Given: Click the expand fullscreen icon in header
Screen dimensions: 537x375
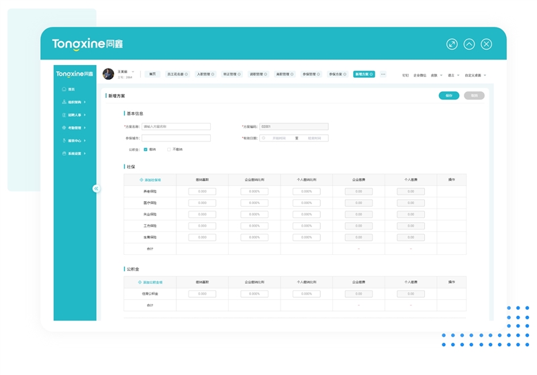Looking at the screenshot, I should coord(452,44).
